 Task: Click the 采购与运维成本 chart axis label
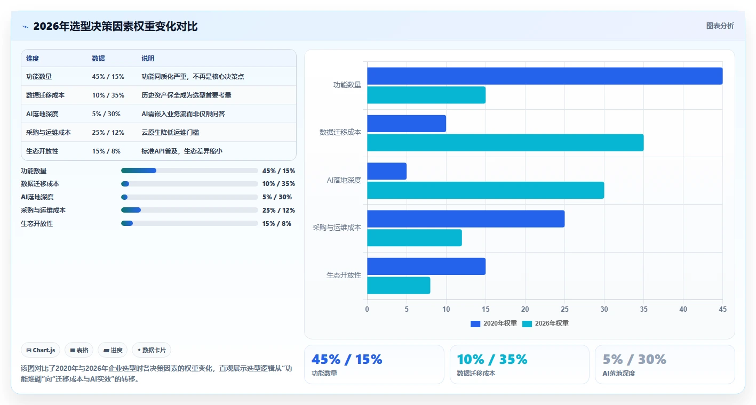point(337,228)
